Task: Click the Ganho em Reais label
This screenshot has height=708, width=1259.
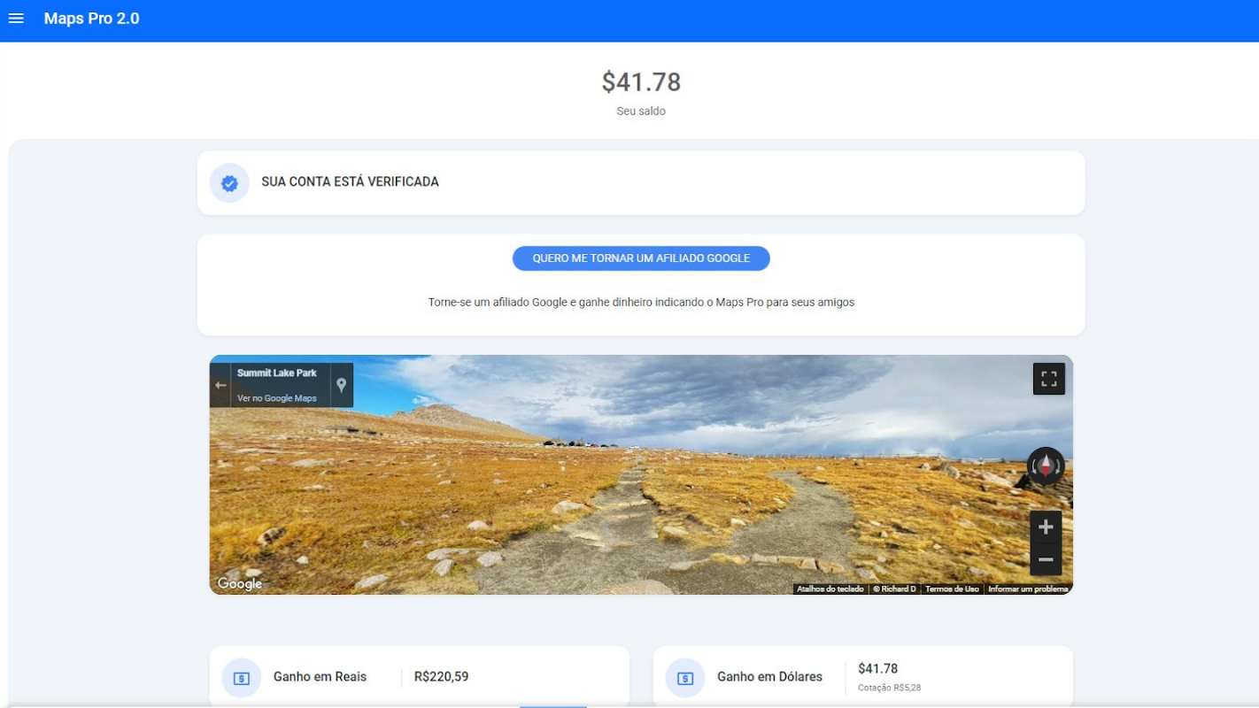Action: point(320,677)
